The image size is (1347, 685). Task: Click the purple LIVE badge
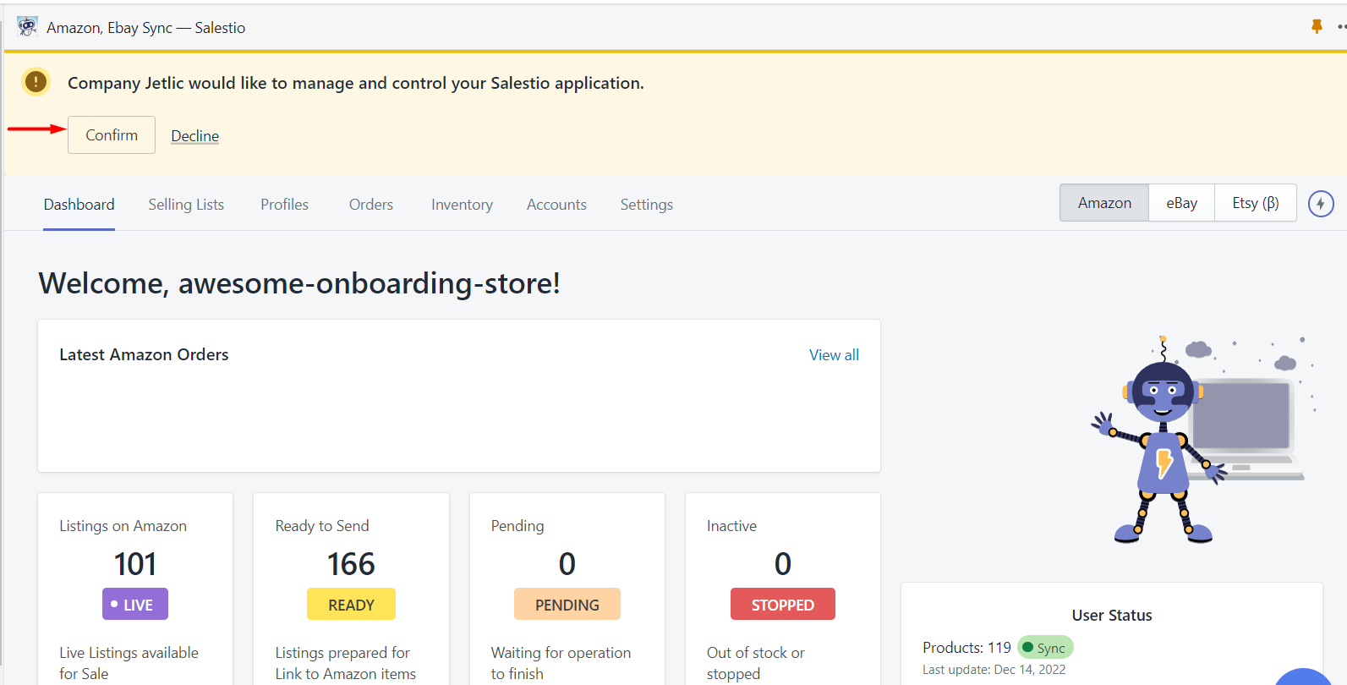pyautogui.click(x=135, y=605)
